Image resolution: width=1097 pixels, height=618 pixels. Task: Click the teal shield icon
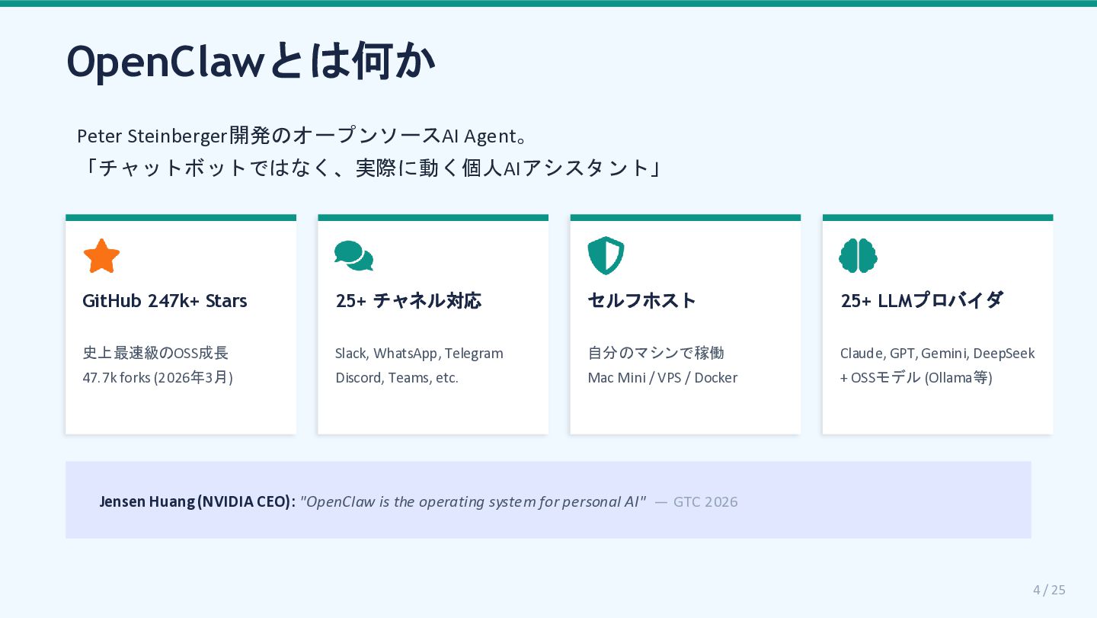pyautogui.click(x=606, y=255)
